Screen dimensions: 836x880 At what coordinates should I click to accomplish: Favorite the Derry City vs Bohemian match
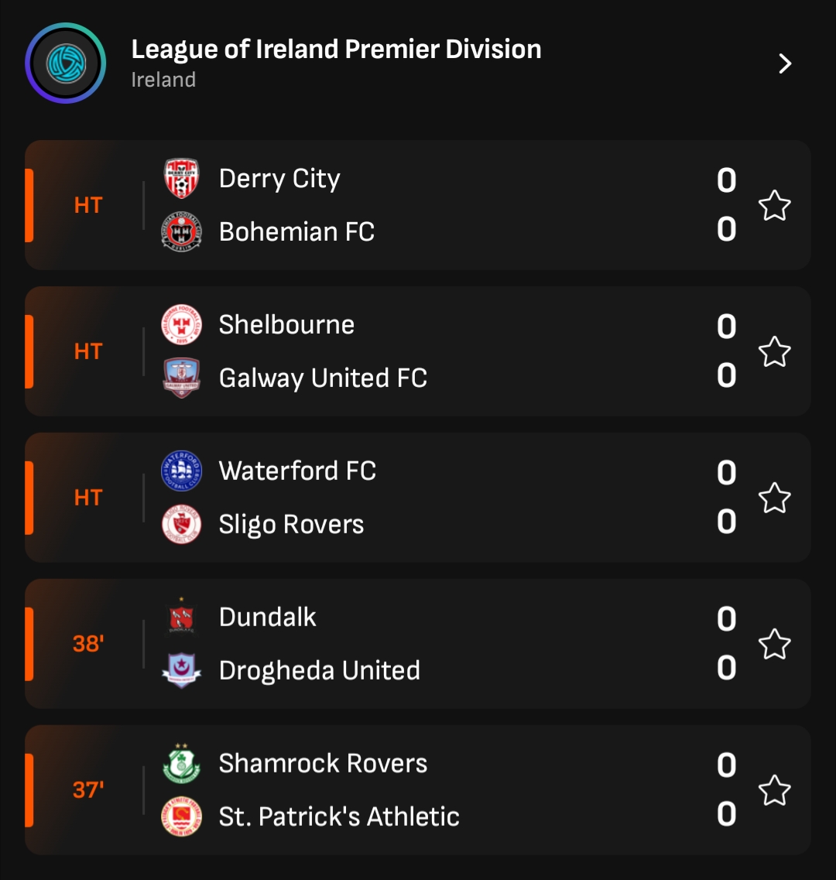point(774,206)
